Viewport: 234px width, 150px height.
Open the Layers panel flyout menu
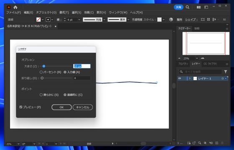[x=227, y=64]
